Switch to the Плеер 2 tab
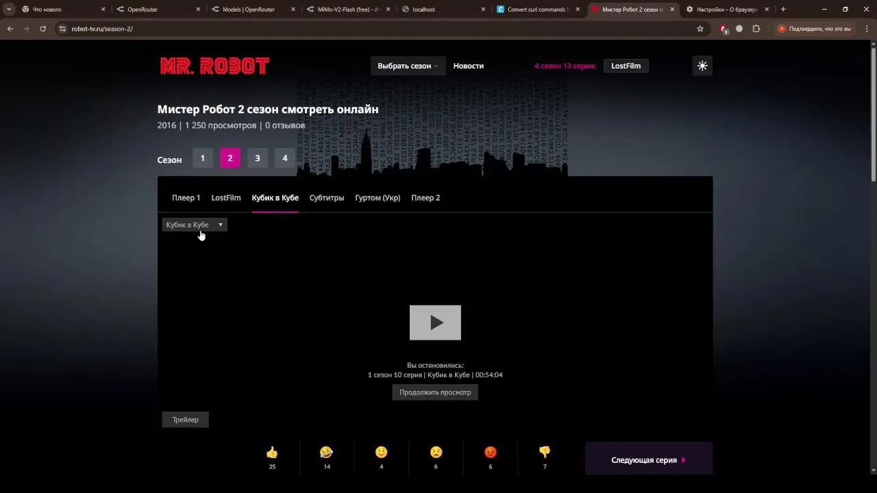The height and width of the screenshot is (493, 877). pos(425,198)
